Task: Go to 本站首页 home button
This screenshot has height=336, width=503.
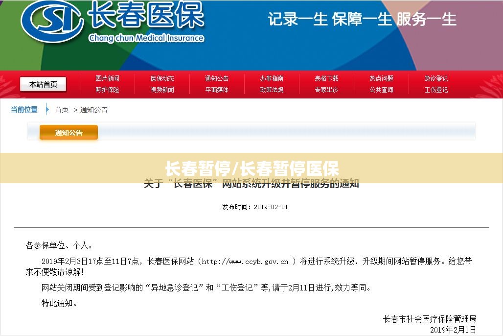Action: pos(43,84)
